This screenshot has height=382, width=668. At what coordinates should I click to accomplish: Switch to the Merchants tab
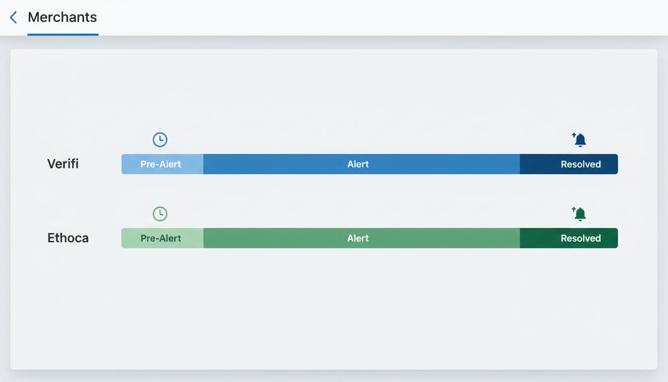[62, 17]
